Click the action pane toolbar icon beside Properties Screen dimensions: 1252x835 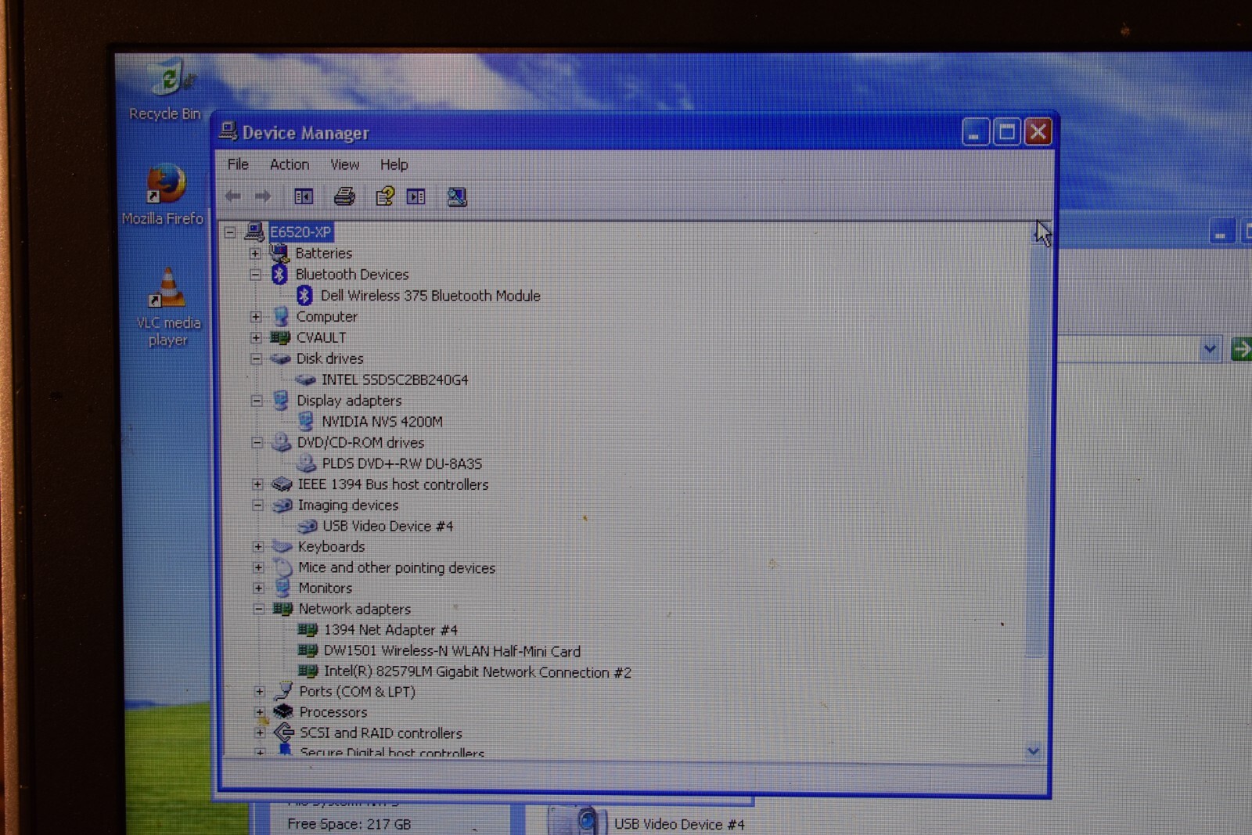click(416, 196)
